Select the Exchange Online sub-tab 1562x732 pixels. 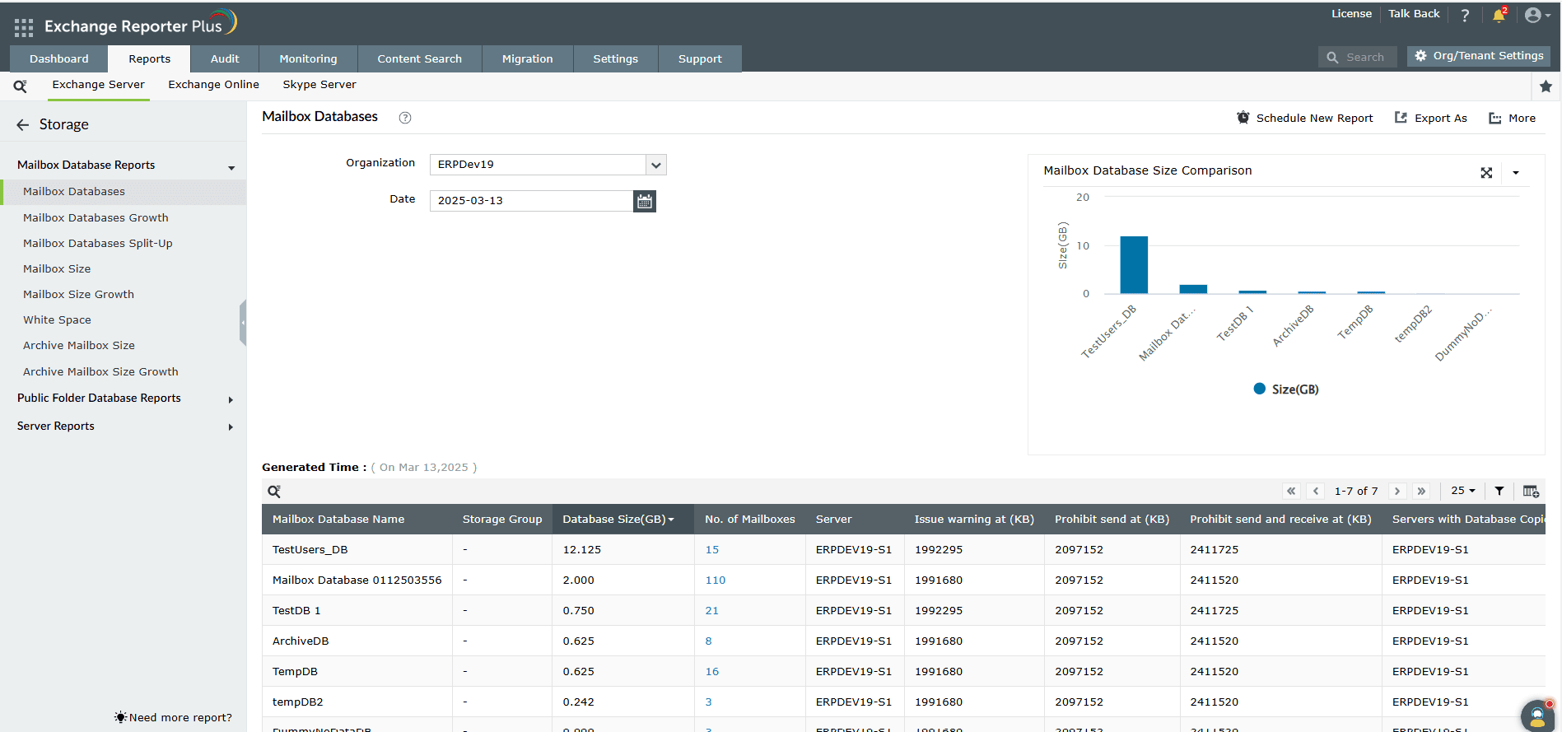[213, 85]
